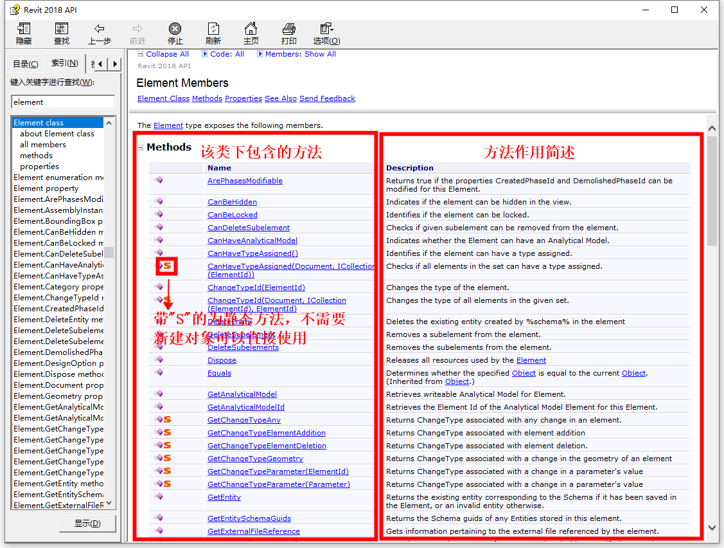The image size is (724, 548).
Task: Open the Send Feedback link
Action: pos(328,98)
